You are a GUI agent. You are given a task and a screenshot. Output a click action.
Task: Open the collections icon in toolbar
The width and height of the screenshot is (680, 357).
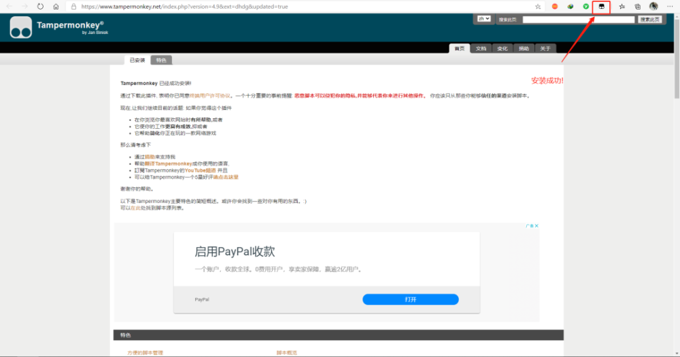coord(638,7)
